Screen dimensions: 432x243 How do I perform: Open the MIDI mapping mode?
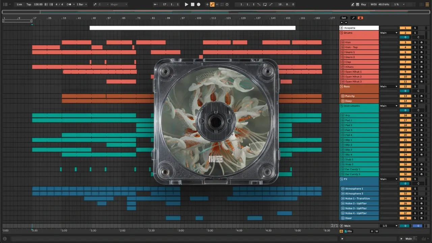(x=373, y=4)
